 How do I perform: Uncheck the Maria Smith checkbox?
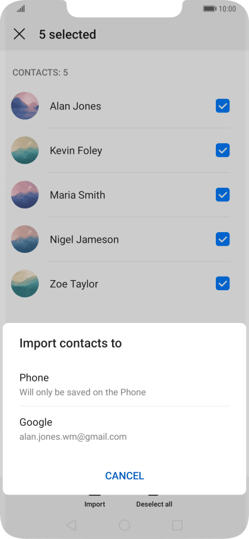[222, 194]
